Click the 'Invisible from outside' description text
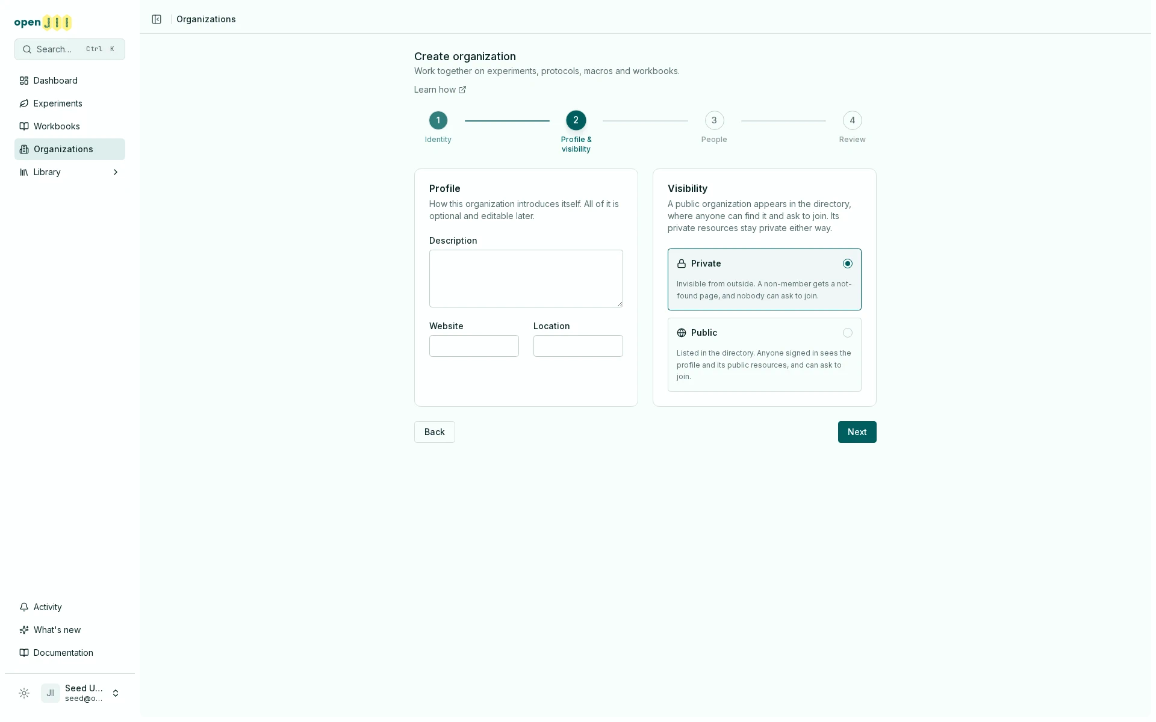The height and width of the screenshot is (722, 1156). coord(764,290)
